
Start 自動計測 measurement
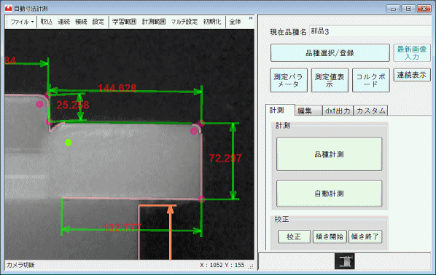[x=330, y=194]
